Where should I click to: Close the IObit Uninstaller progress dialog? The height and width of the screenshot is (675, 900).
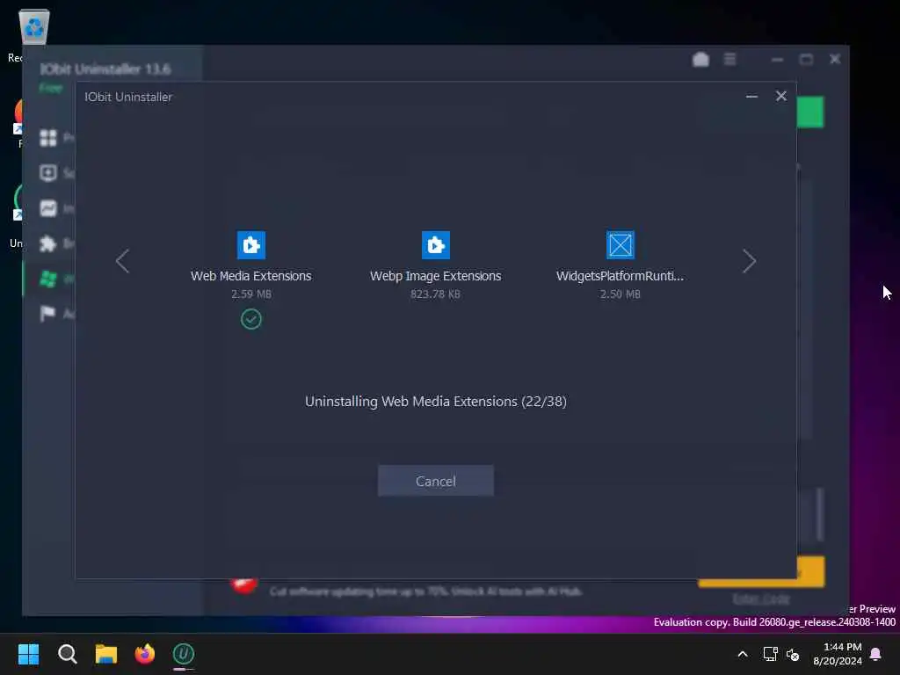780,96
